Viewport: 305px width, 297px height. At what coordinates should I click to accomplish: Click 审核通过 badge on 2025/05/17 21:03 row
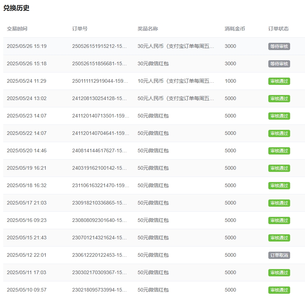pyautogui.click(x=279, y=203)
